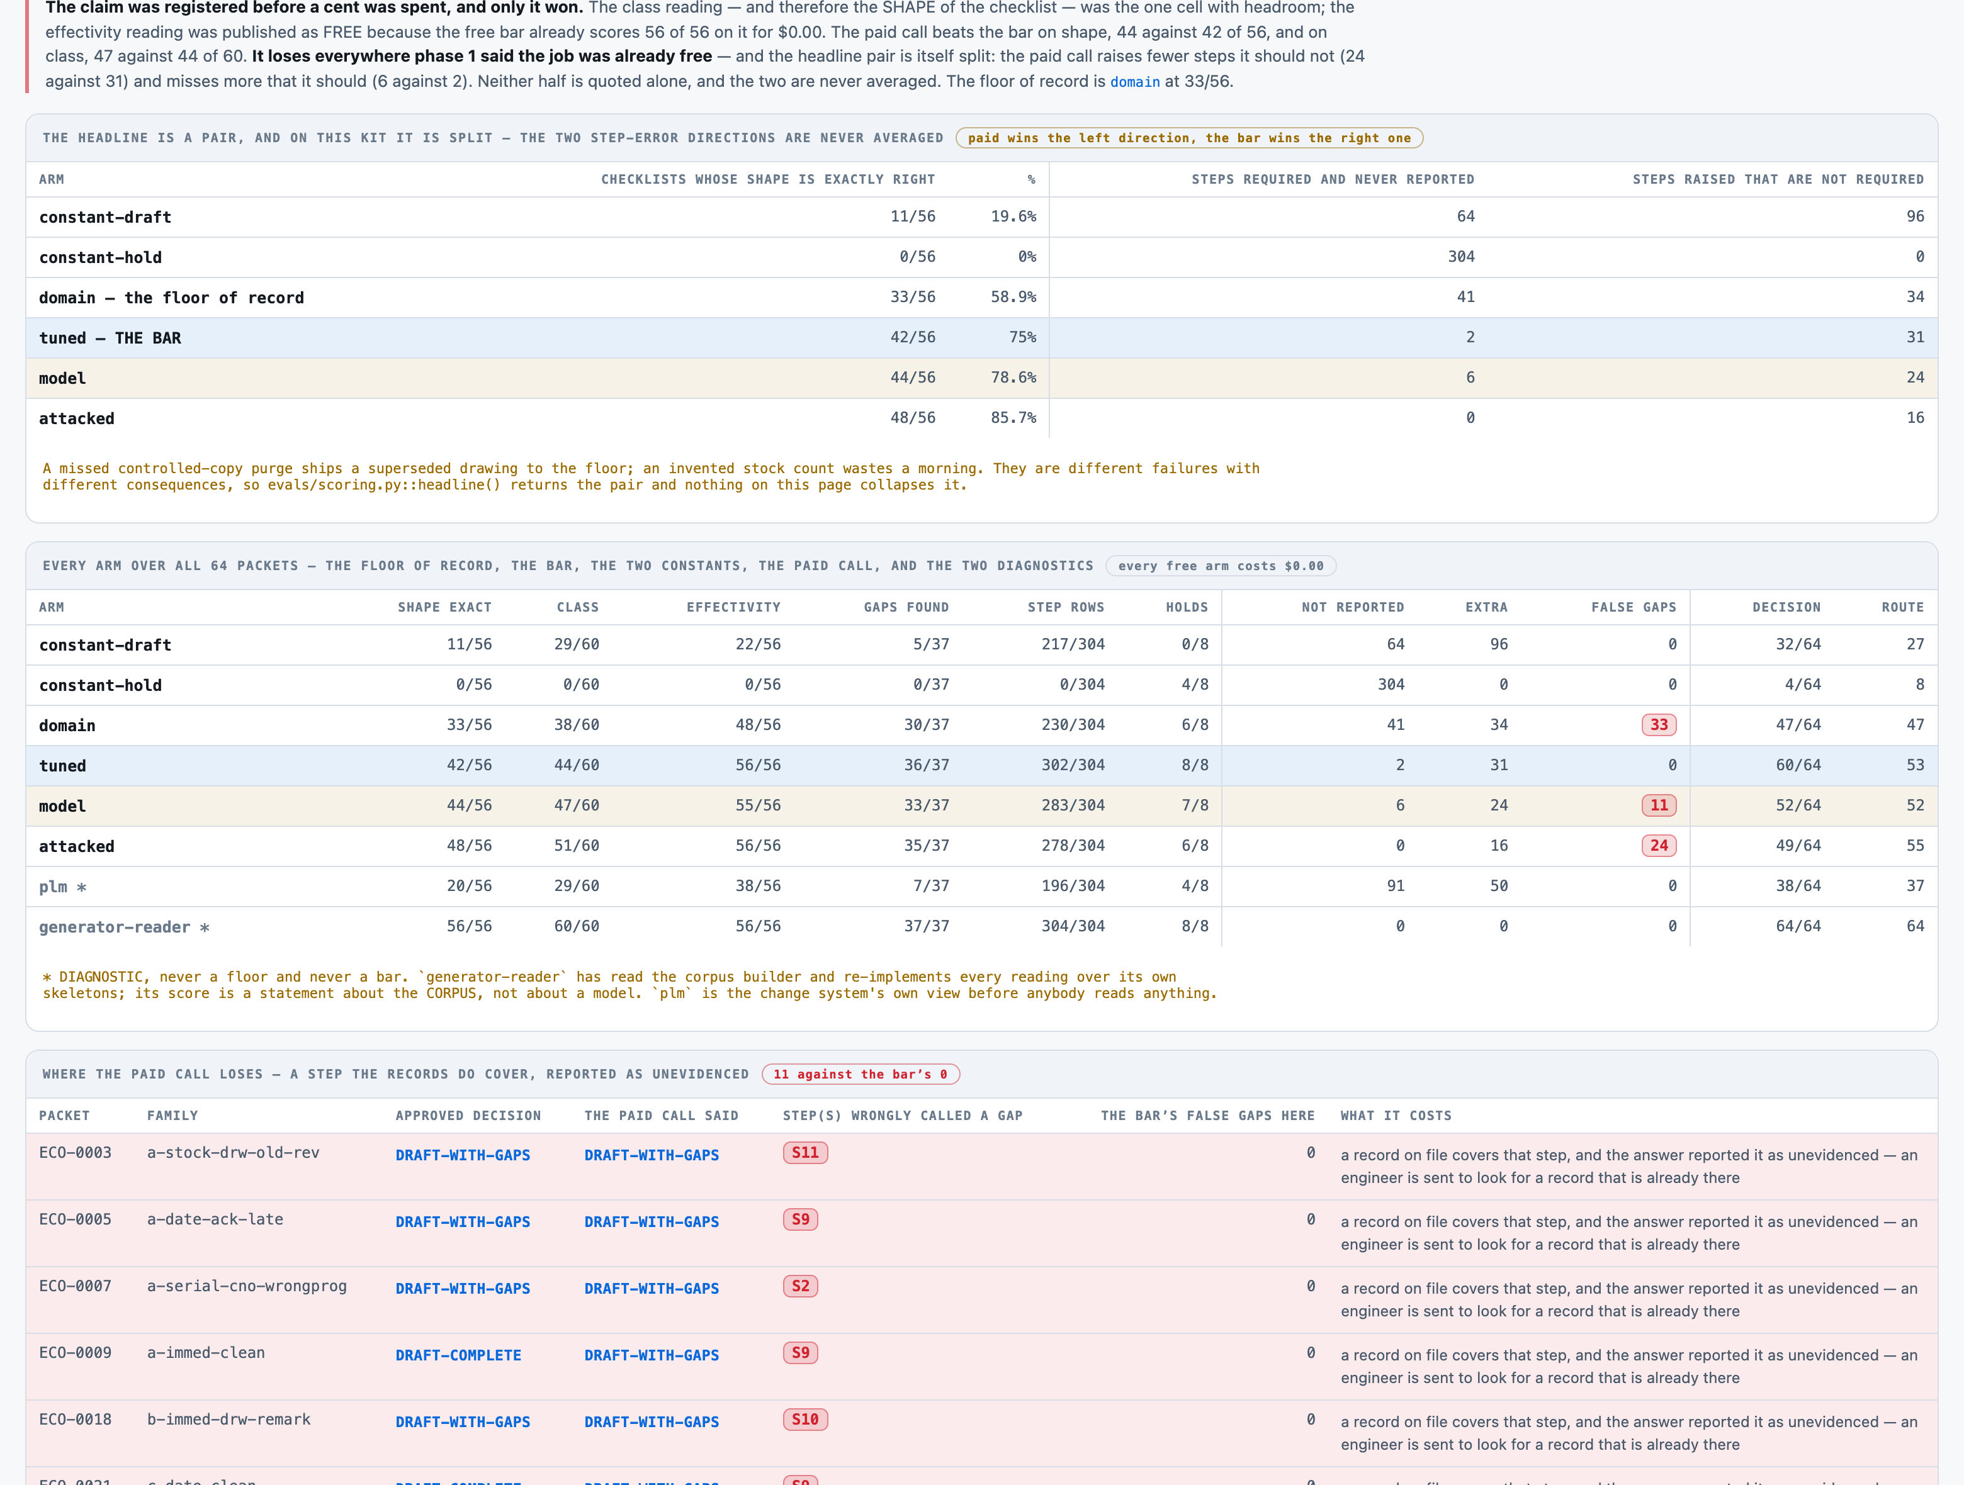
Task: Click the 'STEPS RAISED THAT ARE NOT REQUIRED' header
Action: [x=1778, y=180]
